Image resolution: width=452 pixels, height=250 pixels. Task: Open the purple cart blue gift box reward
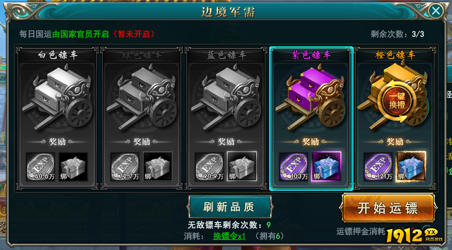pyautogui.click(x=327, y=167)
